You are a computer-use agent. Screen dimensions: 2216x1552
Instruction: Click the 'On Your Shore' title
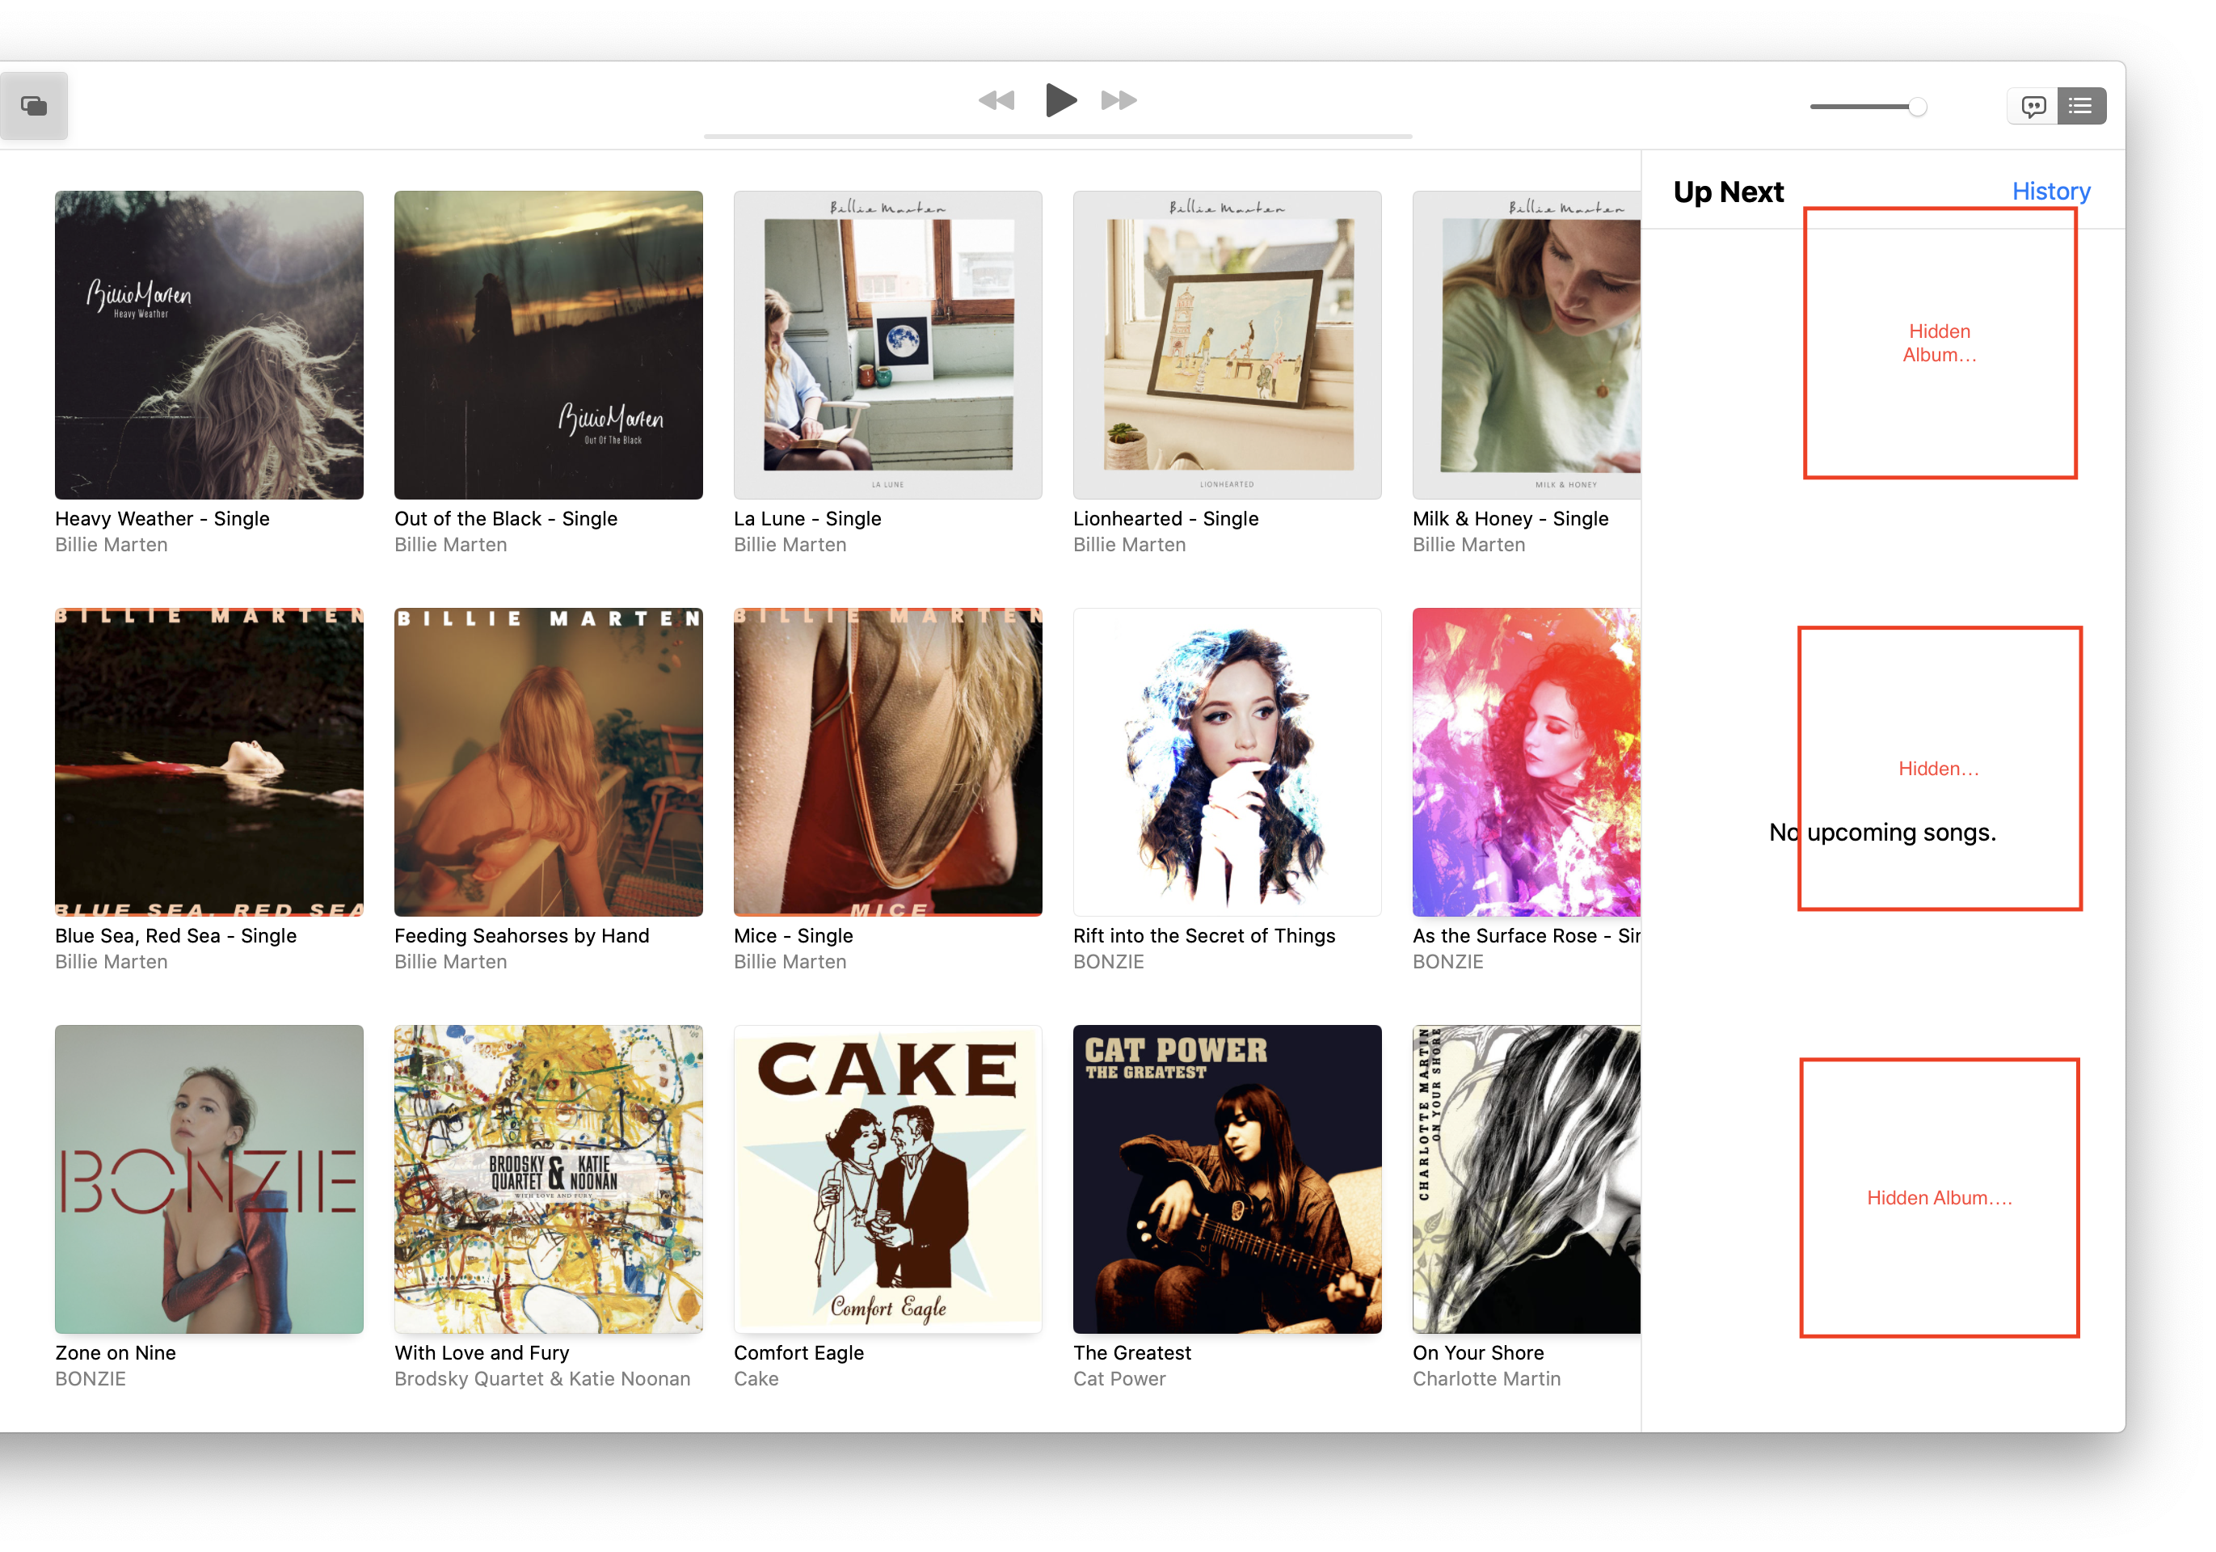[x=1477, y=1352]
